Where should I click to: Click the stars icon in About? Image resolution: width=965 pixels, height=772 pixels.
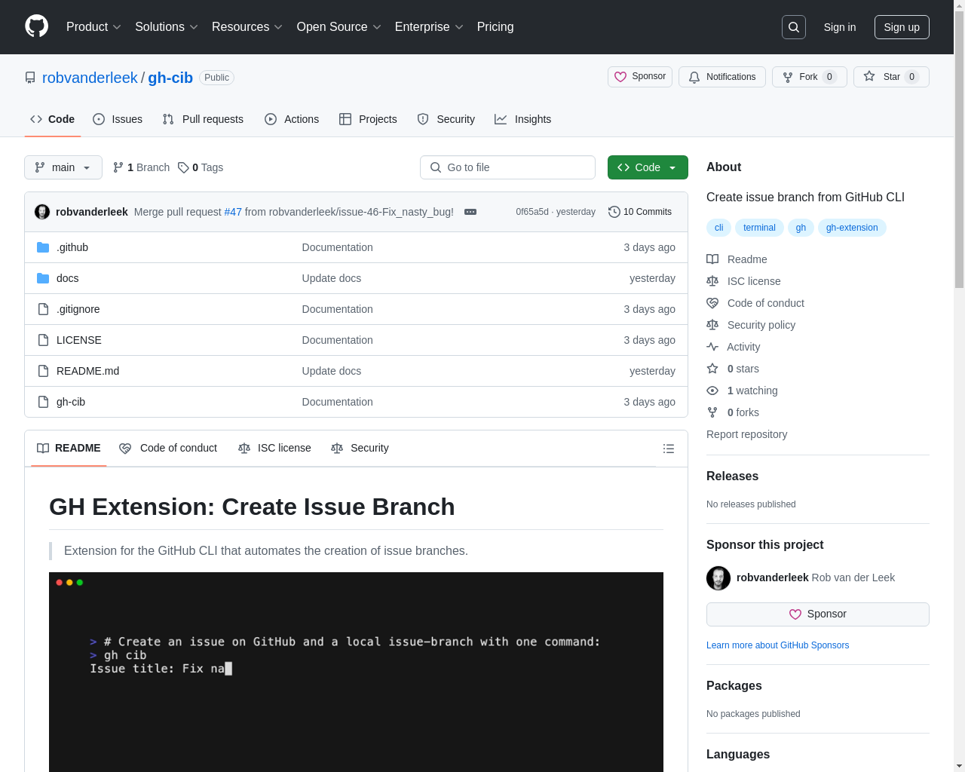[712, 369]
